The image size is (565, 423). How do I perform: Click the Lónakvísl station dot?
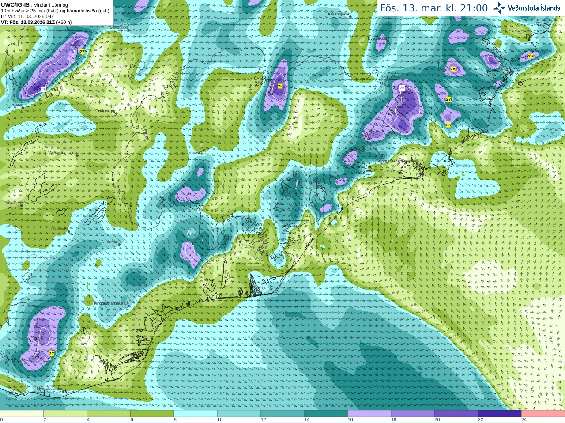point(69,231)
